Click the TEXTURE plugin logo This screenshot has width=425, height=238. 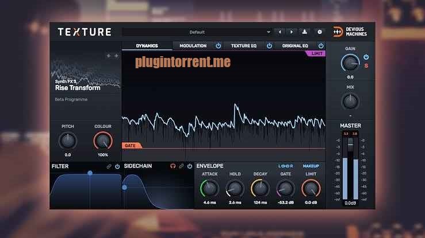click(85, 32)
